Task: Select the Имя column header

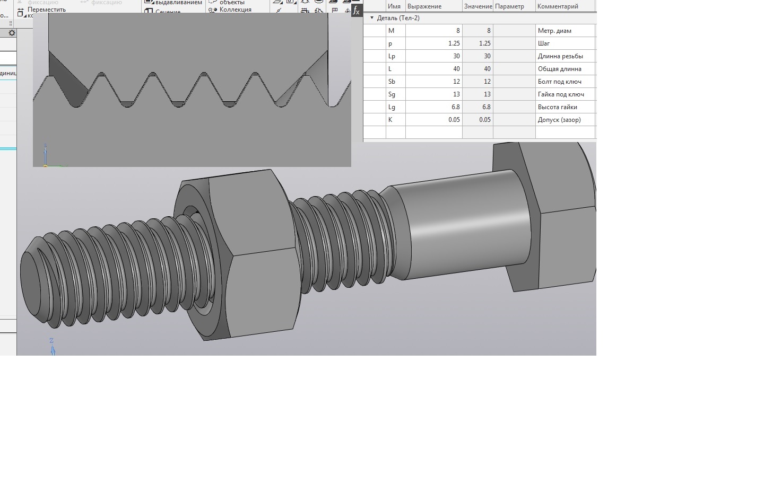Action: (x=395, y=6)
